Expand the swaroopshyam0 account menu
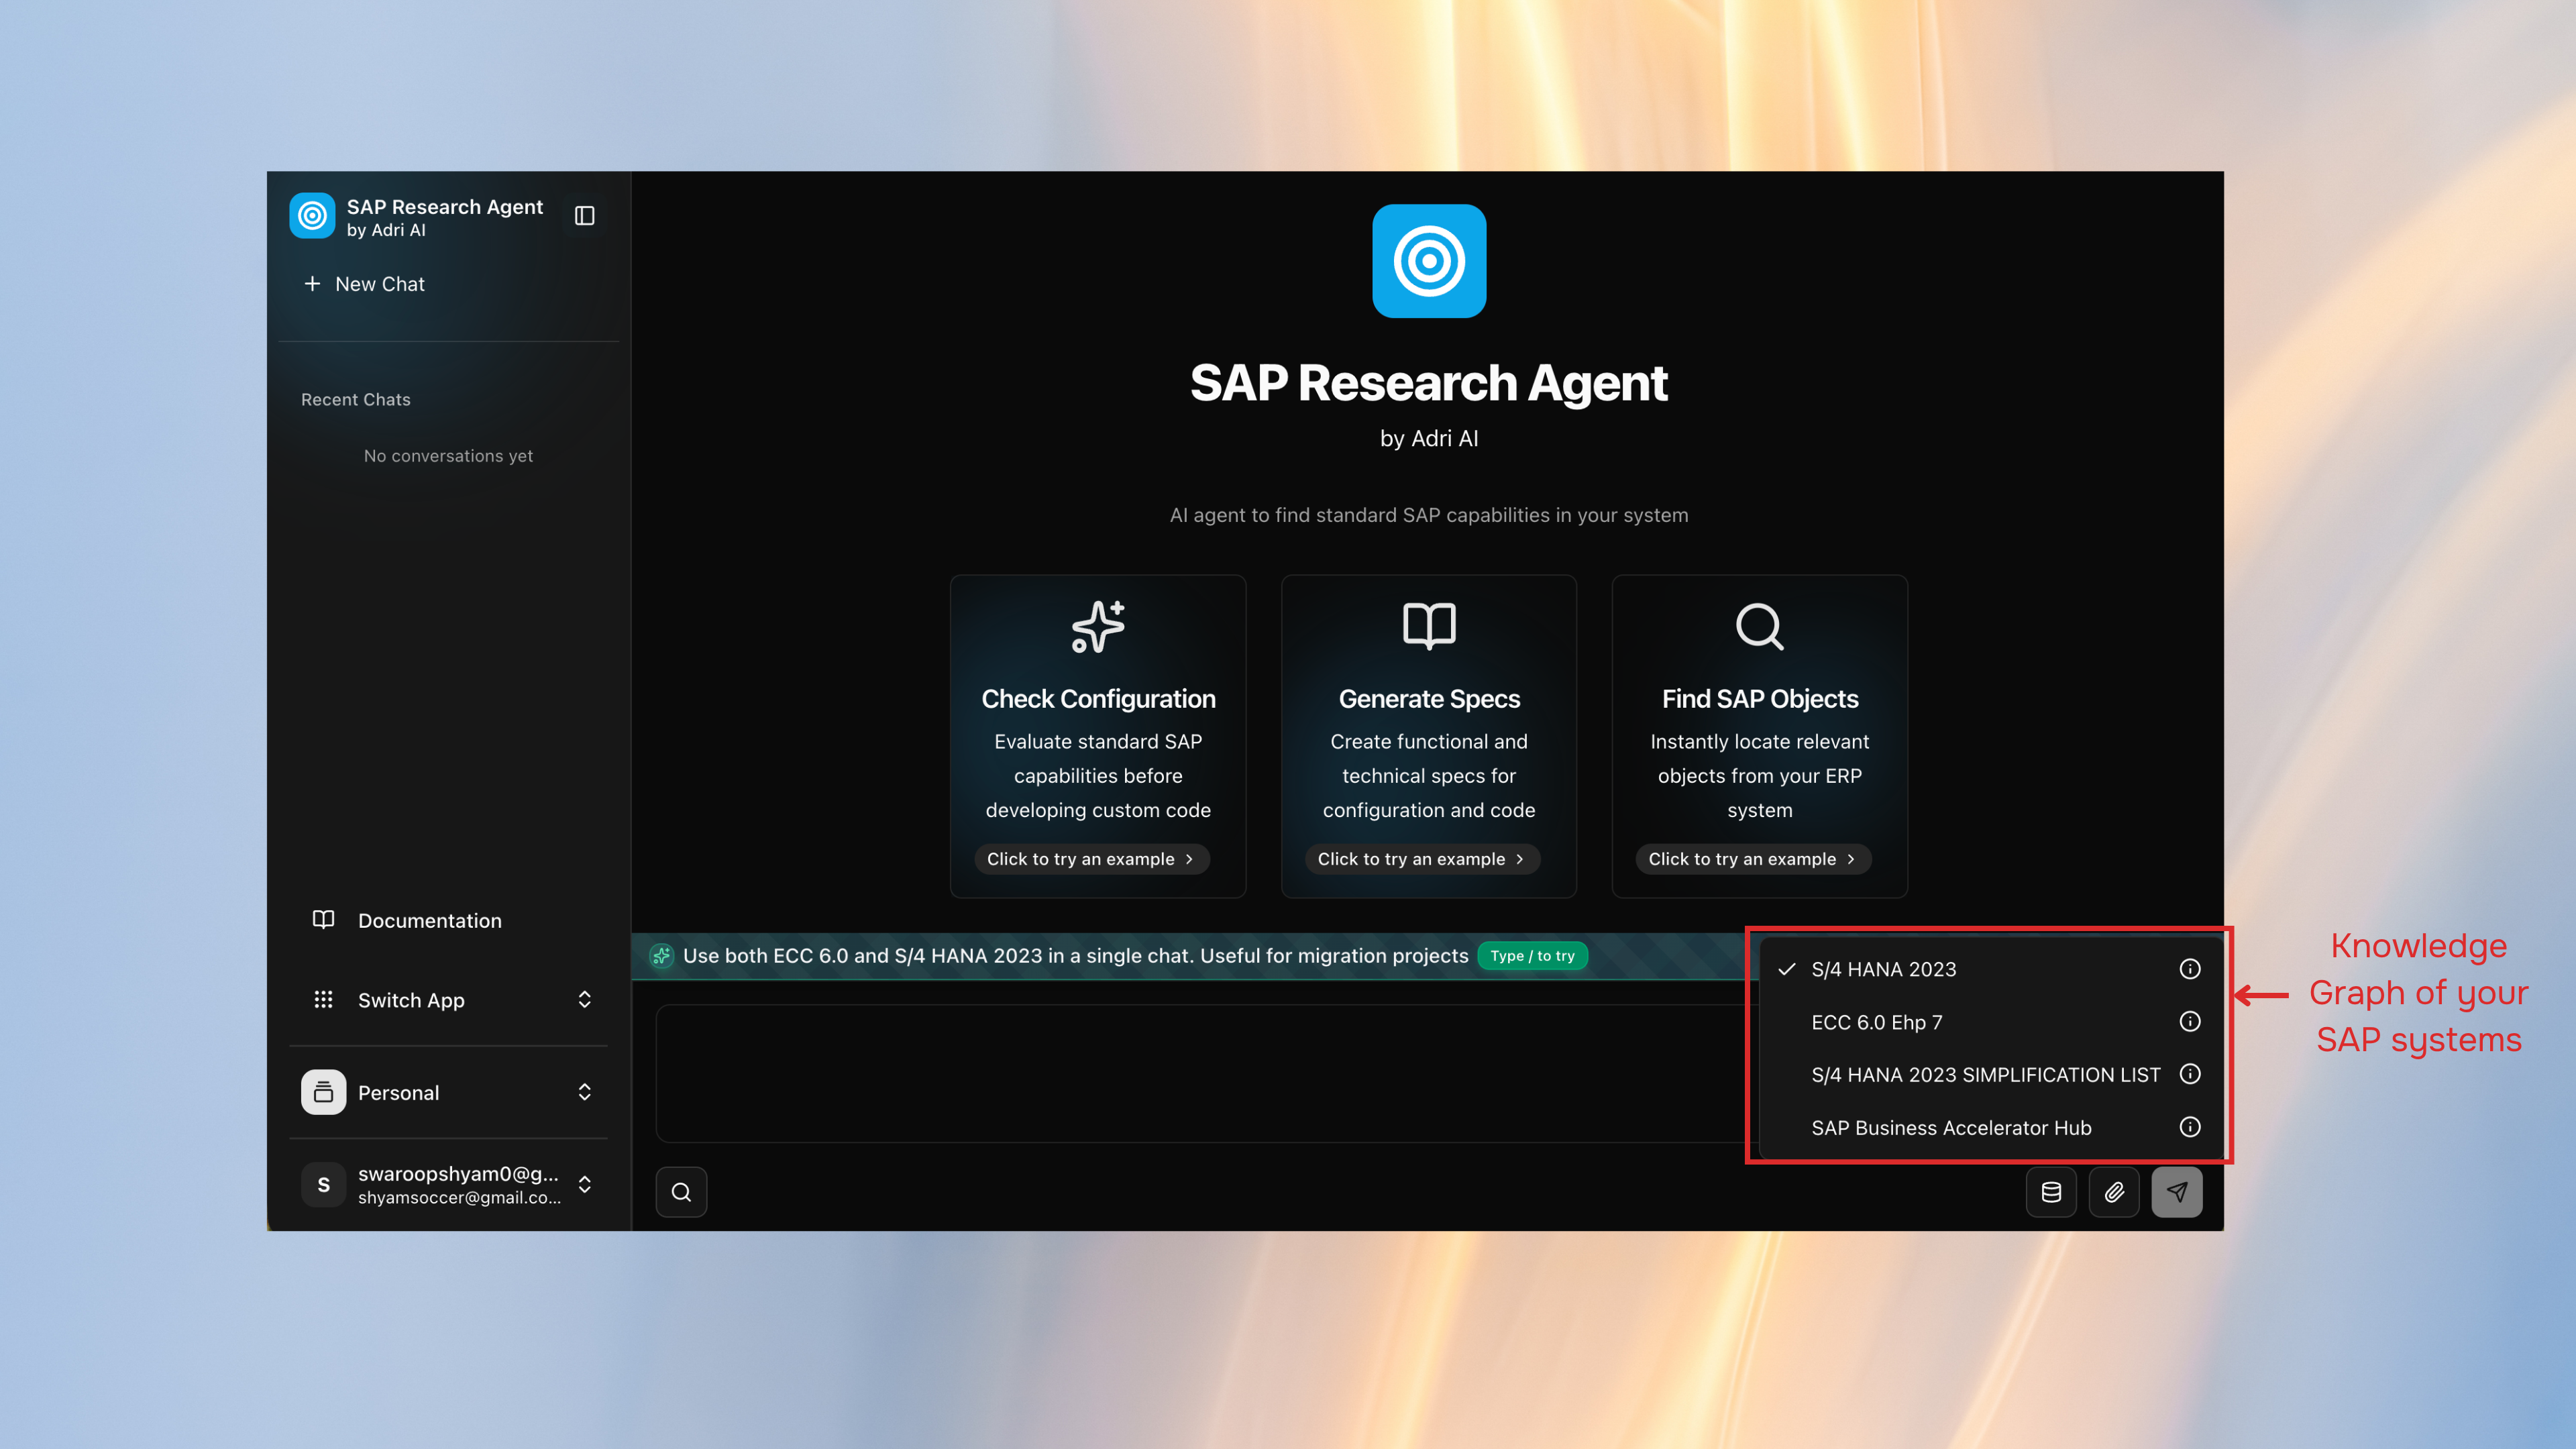Screen dimensions: 2576x1449 point(584,1184)
